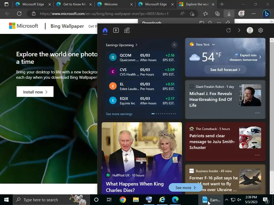
Task: Open the King Charles HuffPost story
Action: (x=135, y=187)
